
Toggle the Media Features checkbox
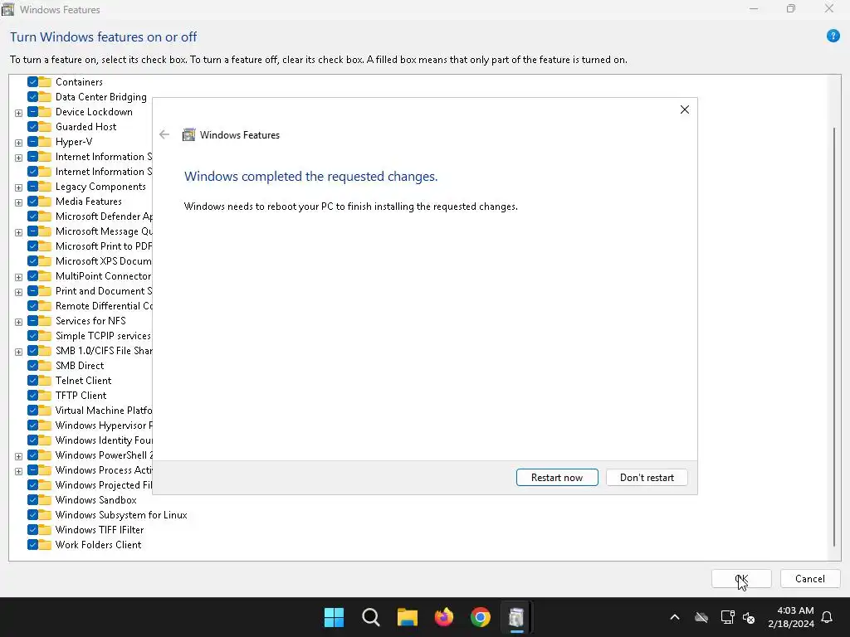[32, 202]
